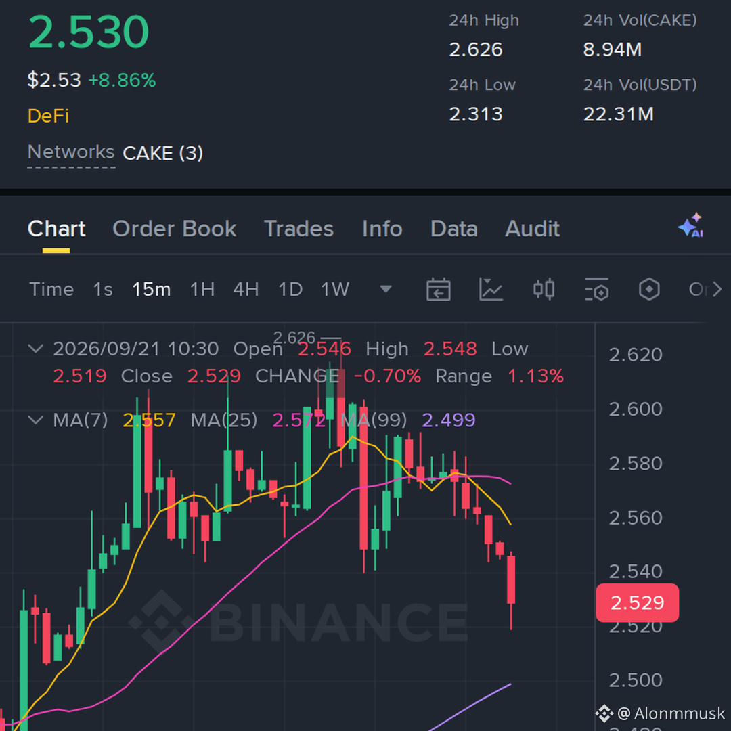The image size is (731, 731).
Task: Switch to line chart view icon
Action: tap(491, 290)
